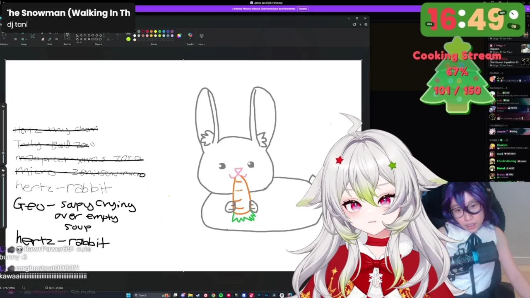Pick the black palette color
Screen dimensions: 530x298
pos(135,31)
